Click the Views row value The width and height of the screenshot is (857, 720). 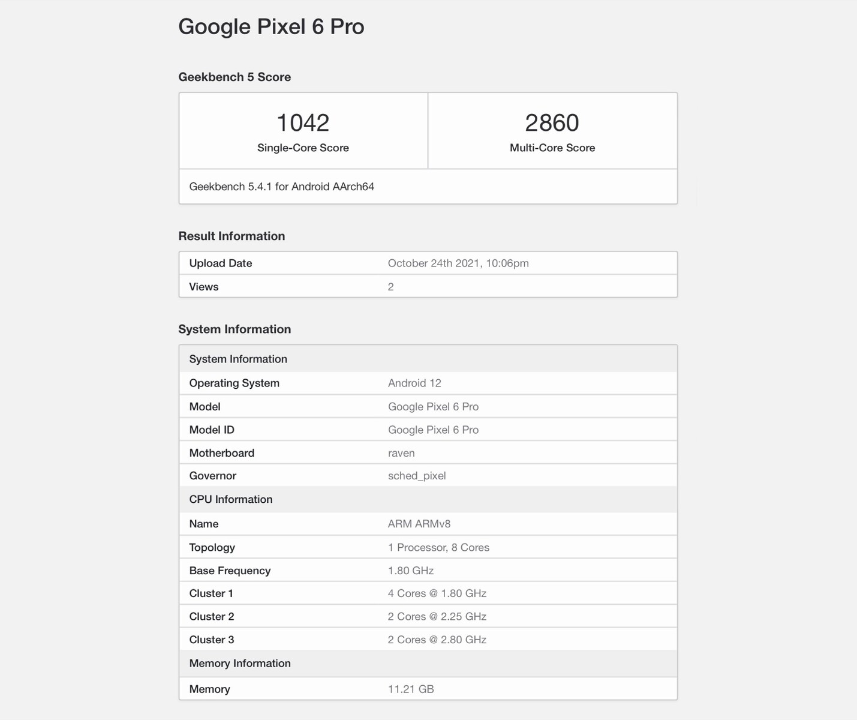pos(391,287)
